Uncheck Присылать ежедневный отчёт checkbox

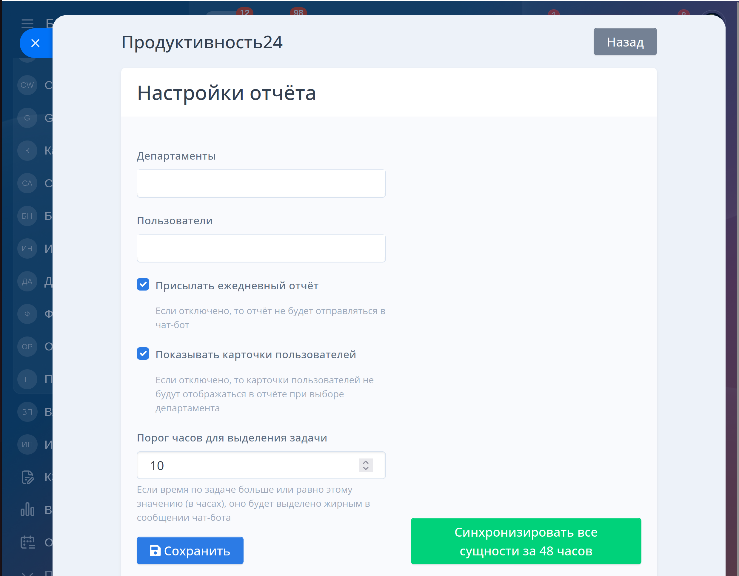(x=143, y=285)
